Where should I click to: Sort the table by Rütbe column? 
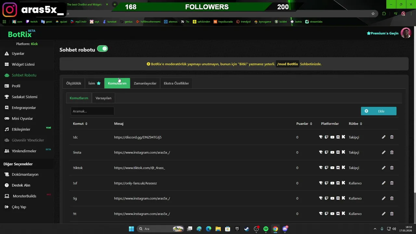click(x=355, y=124)
